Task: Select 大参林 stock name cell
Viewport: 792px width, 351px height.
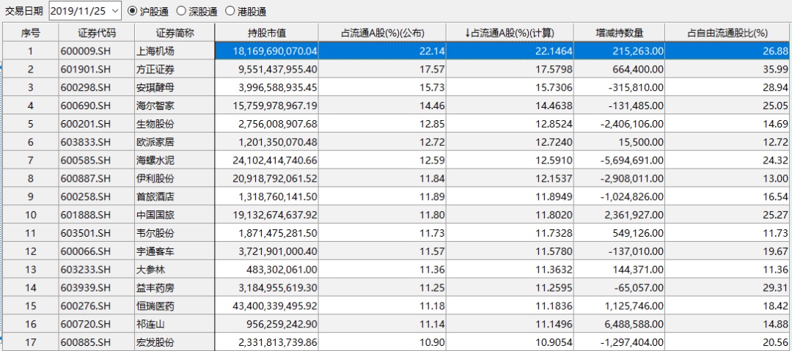Action: pyautogui.click(x=175, y=269)
